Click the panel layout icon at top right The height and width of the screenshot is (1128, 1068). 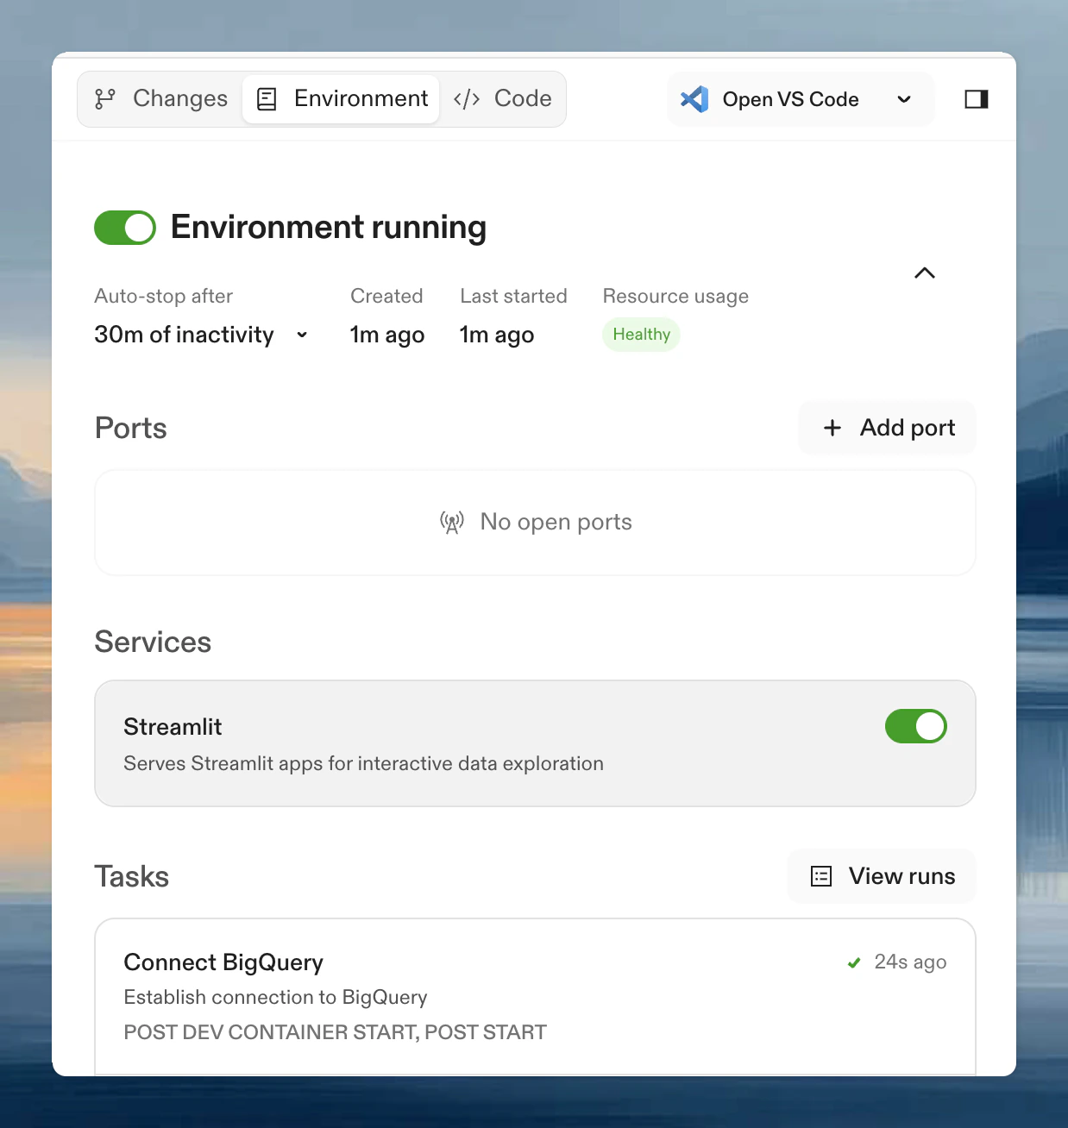point(976,98)
